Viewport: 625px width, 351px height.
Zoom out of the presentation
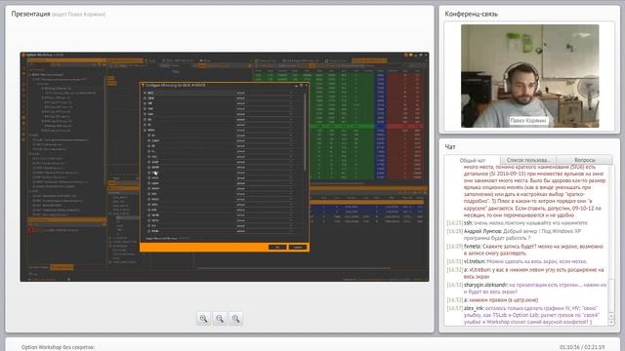(x=220, y=319)
